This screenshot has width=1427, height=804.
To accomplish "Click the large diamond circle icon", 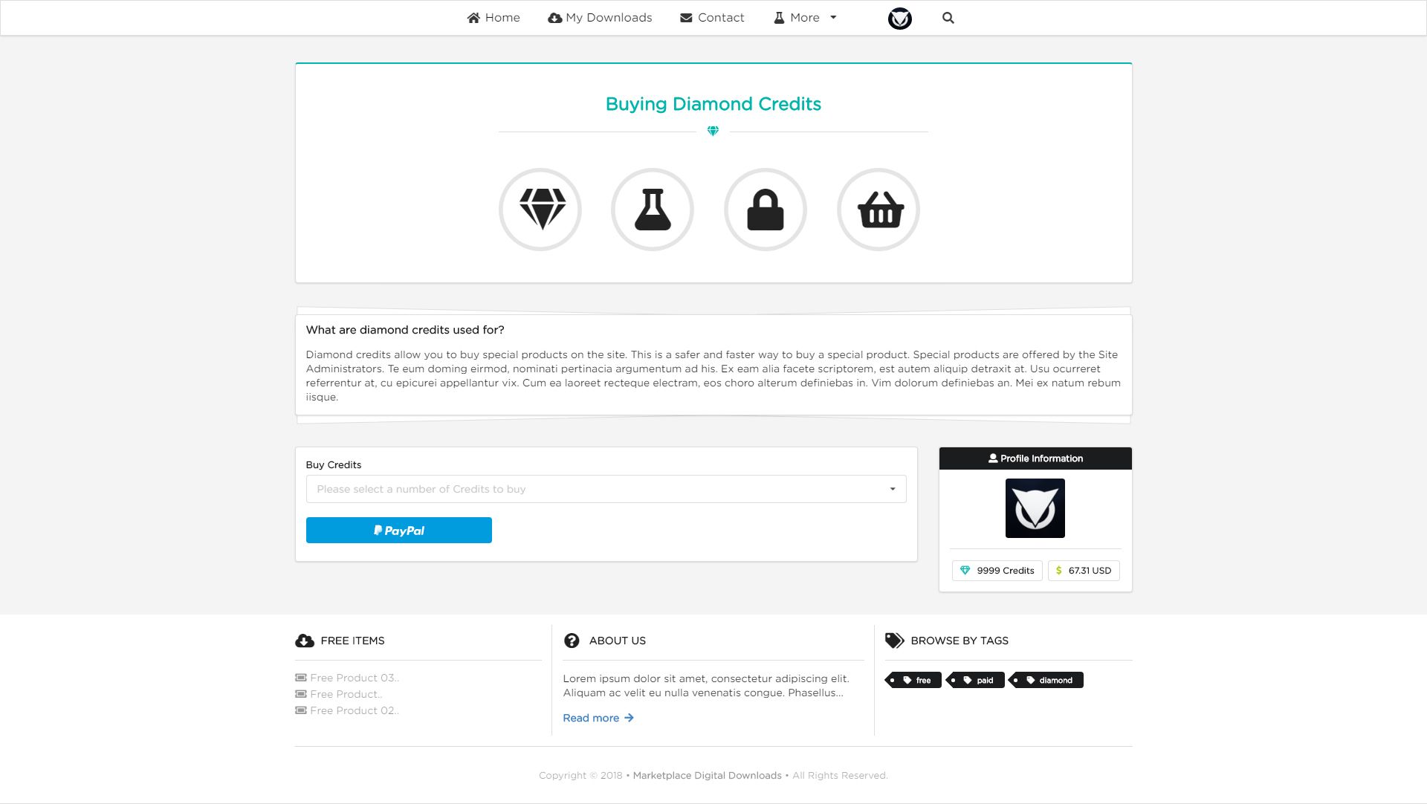I will pyautogui.click(x=540, y=210).
